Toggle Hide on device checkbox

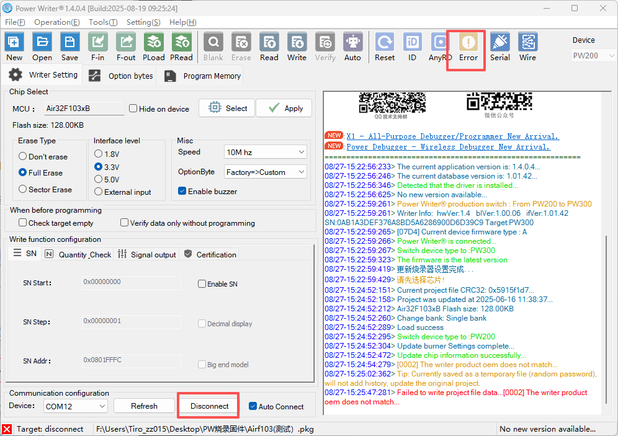pos(133,109)
